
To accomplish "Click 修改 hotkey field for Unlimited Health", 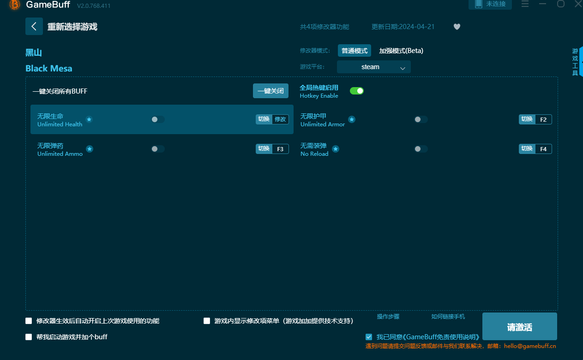I will click(280, 119).
